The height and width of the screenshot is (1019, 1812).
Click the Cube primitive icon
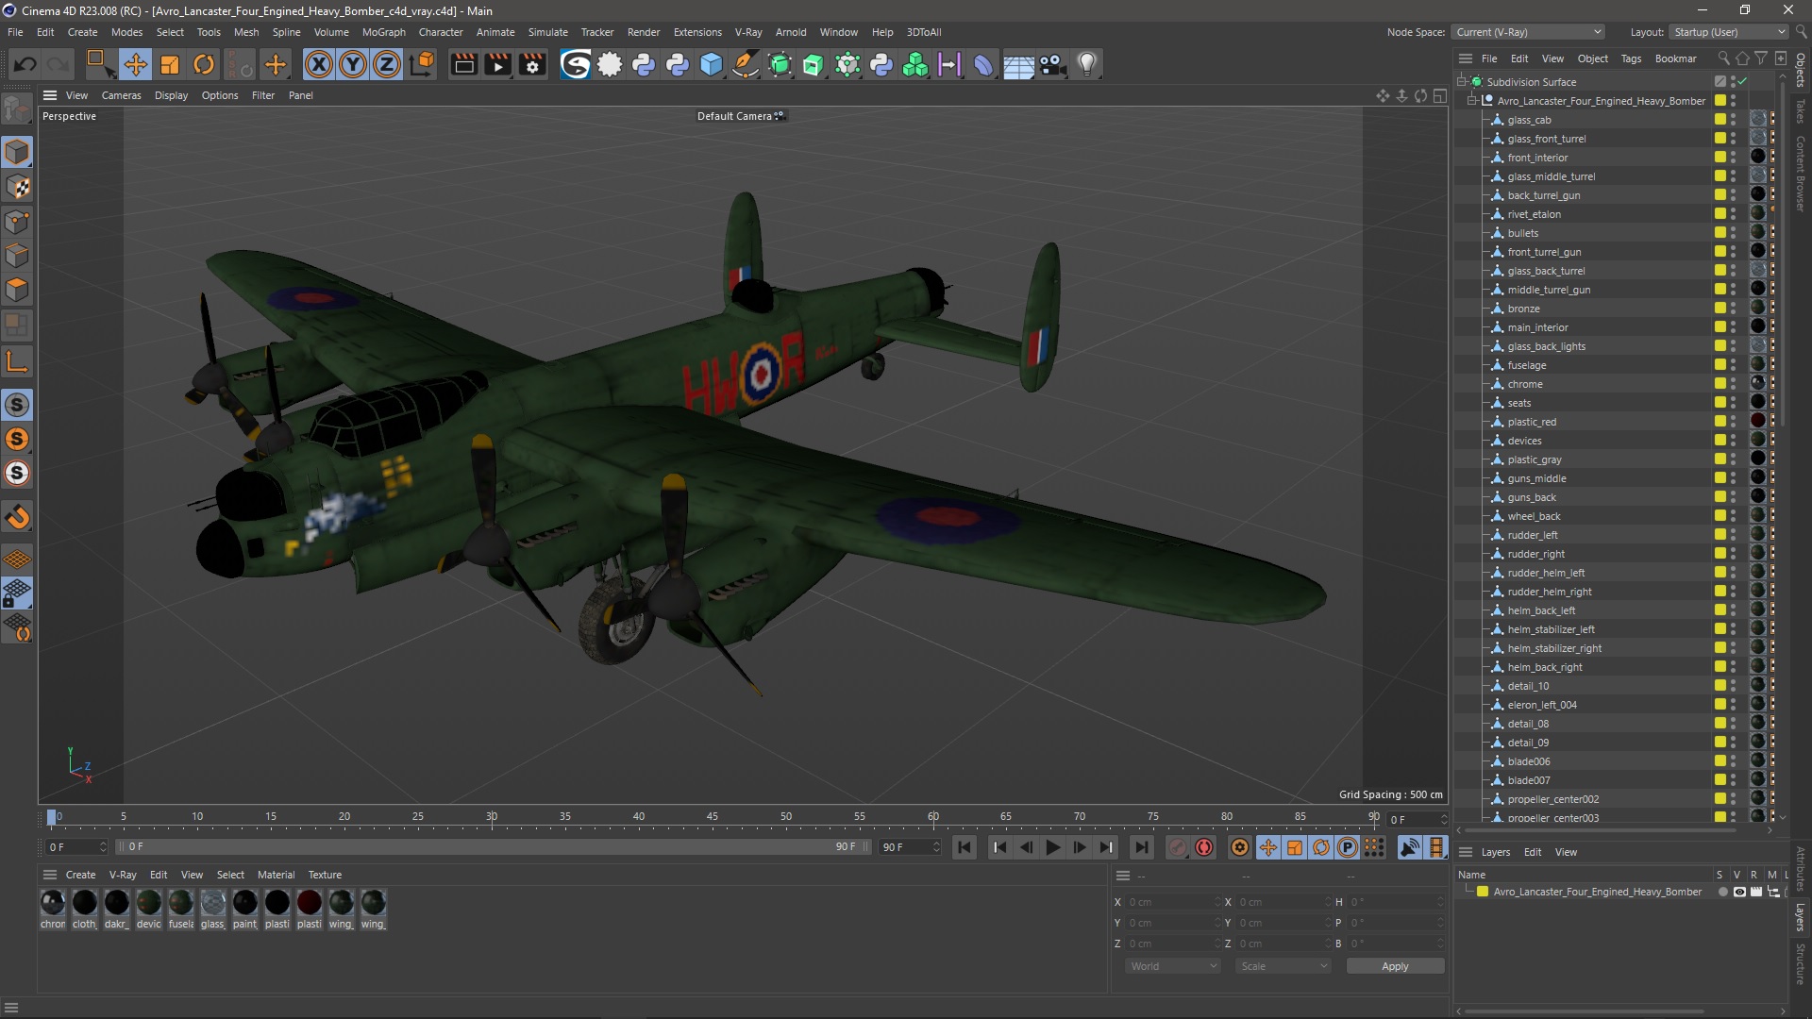(x=712, y=64)
